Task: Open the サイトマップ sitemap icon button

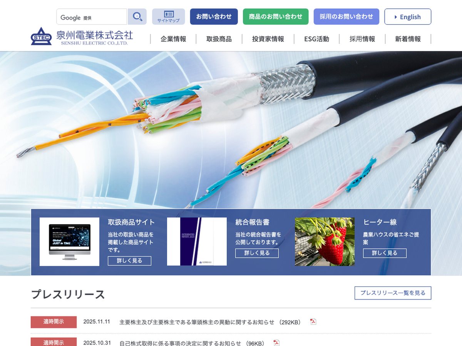Action: [x=168, y=17]
